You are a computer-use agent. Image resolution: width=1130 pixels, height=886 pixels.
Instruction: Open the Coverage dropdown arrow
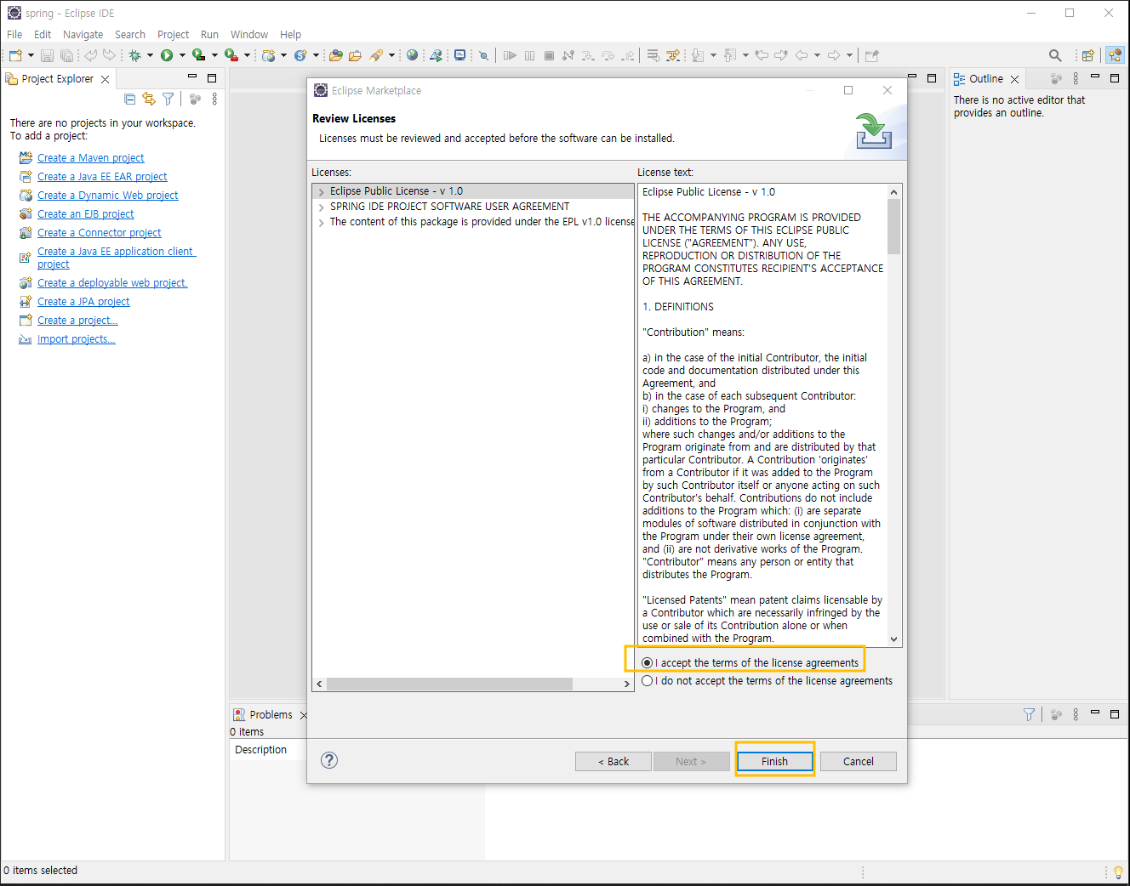pos(214,55)
